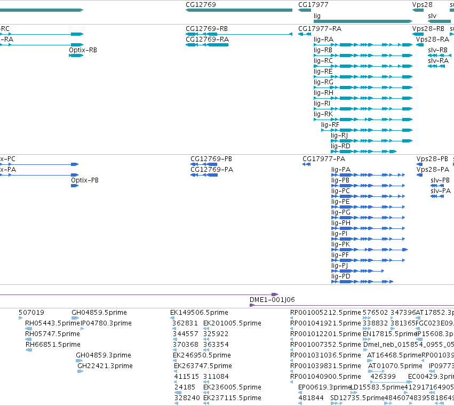Click EST RH05747.5prime

[52, 334]
